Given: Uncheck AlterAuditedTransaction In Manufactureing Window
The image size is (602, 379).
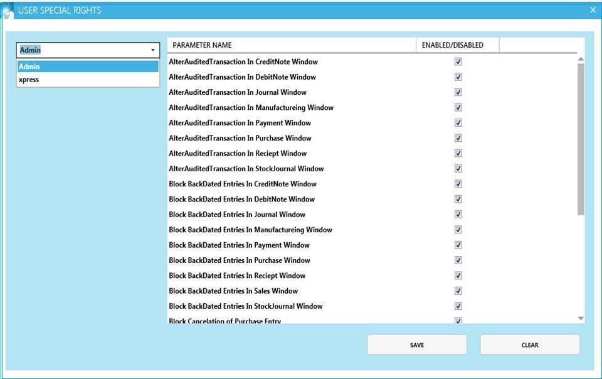Looking at the screenshot, I should click(458, 107).
